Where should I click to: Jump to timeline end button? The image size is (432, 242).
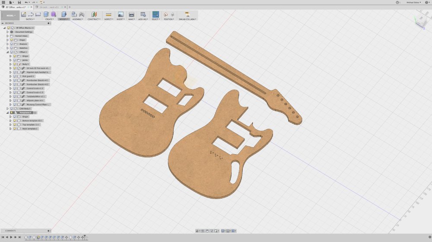pyautogui.click(x=19, y=237)
